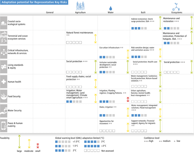Click the Adaptation potential title banner

tap(34, 2)
